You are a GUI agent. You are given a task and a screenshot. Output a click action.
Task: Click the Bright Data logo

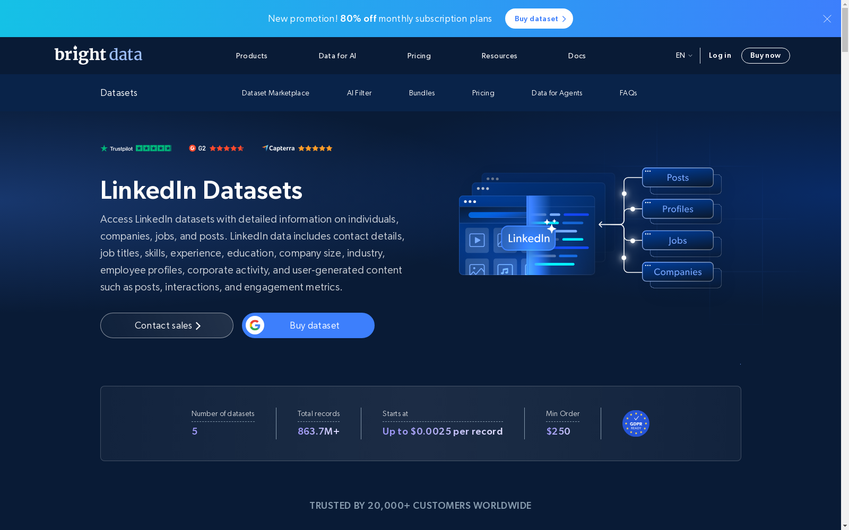98,55
